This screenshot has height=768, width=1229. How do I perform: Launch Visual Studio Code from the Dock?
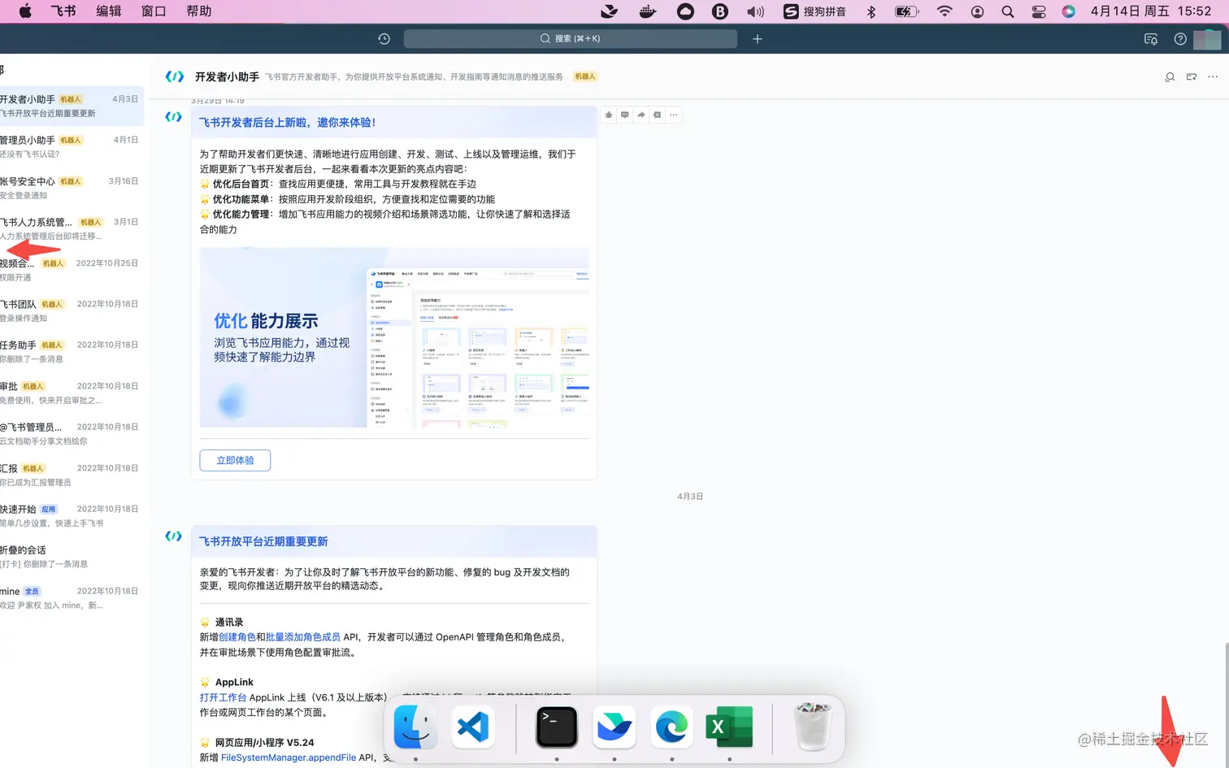coord(473,727)
